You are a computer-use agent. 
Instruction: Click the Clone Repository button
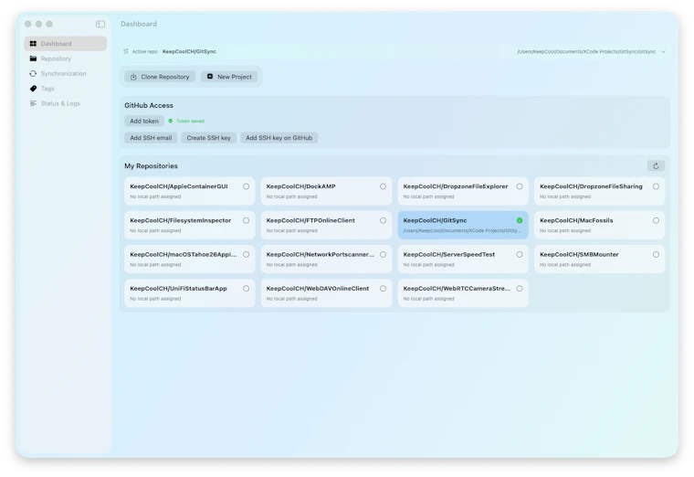coord(160,77)
